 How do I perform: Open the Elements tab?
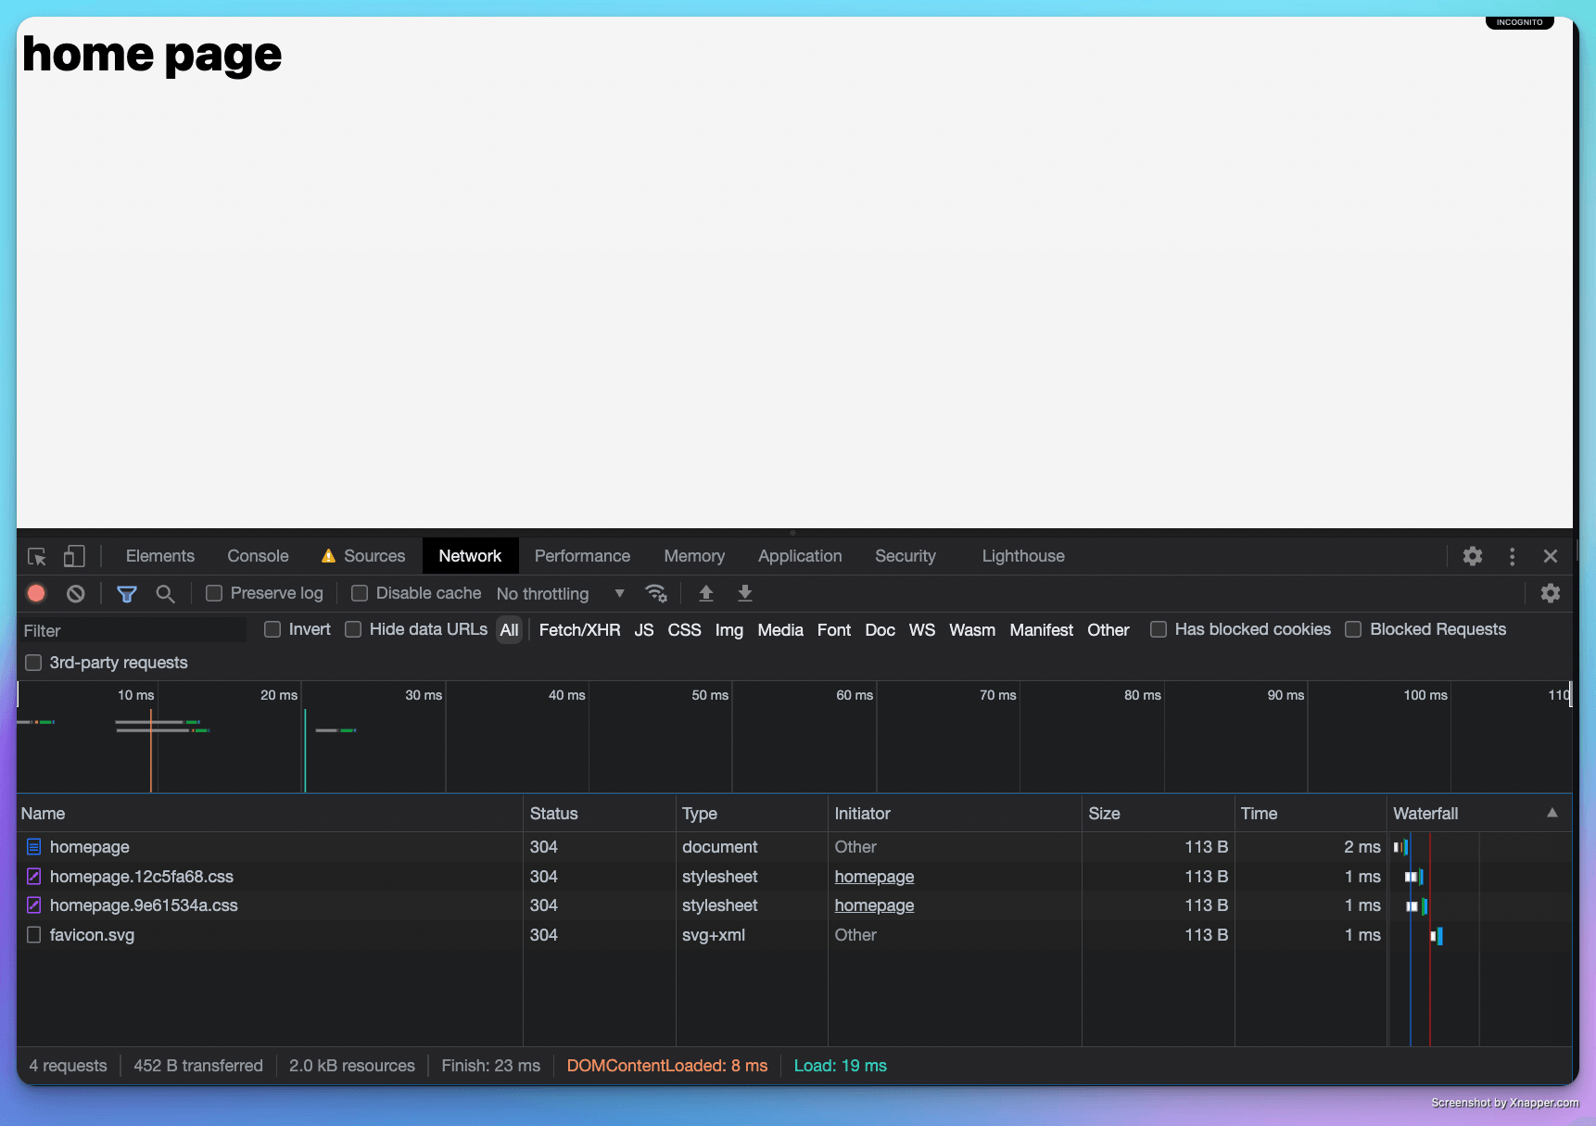coord(160,556)
